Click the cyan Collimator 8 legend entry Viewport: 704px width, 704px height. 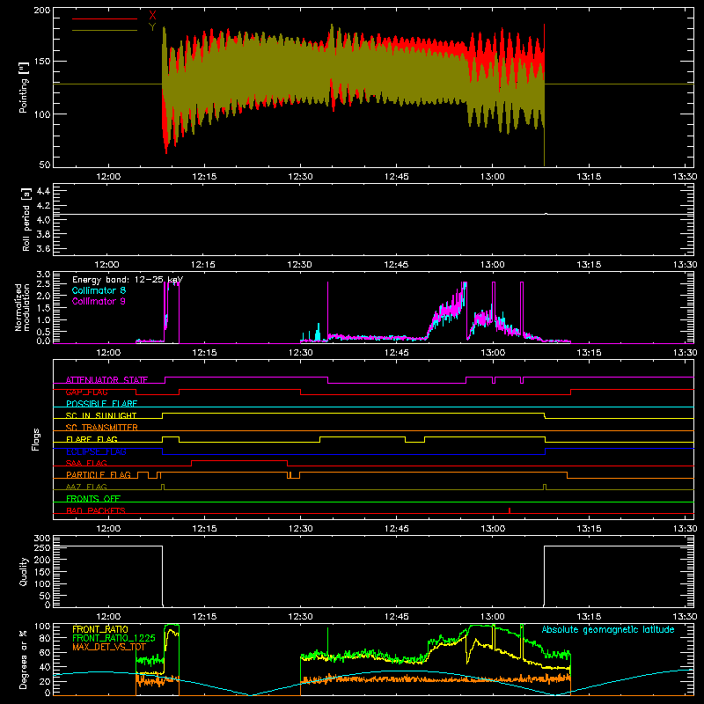coord(99,290)
